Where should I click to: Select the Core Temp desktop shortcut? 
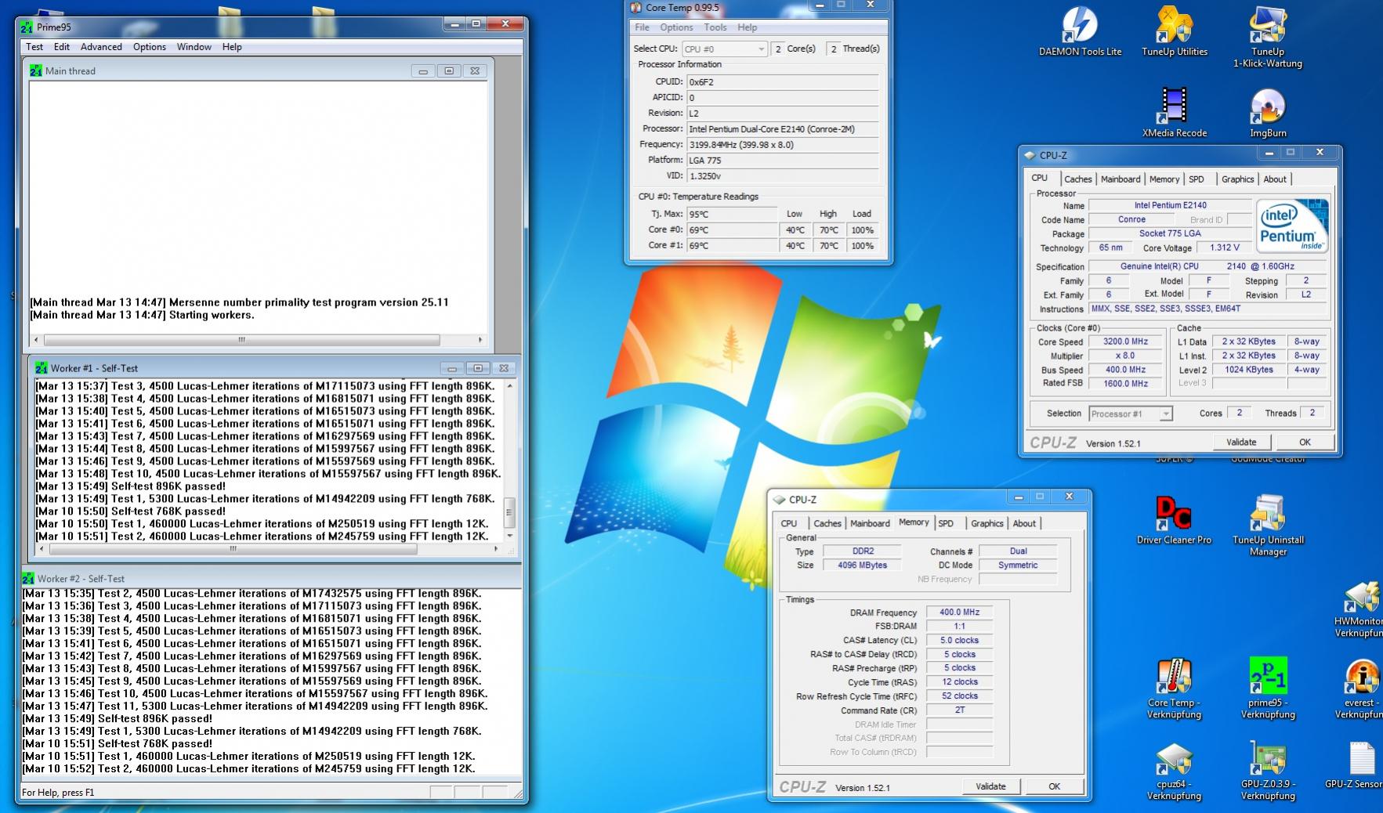[1174, 688]
